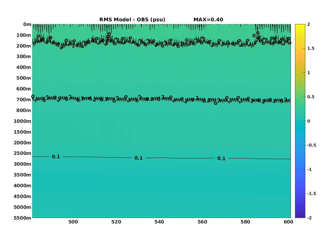Select the "4500m" depth axis label
This screenshot has height=242, width=323.
(x=22, y=197)
